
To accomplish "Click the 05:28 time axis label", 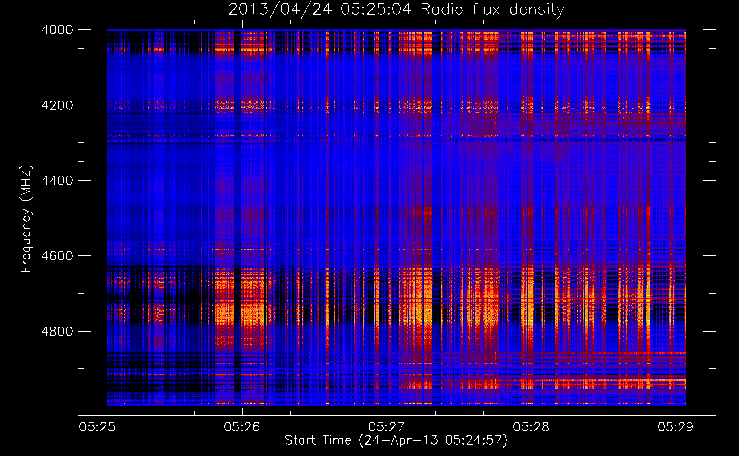I will 531,427.
